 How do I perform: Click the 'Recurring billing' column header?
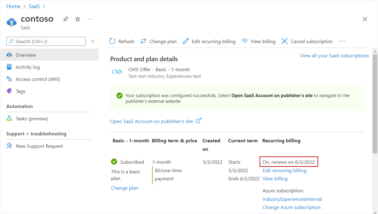coord(281,141)
